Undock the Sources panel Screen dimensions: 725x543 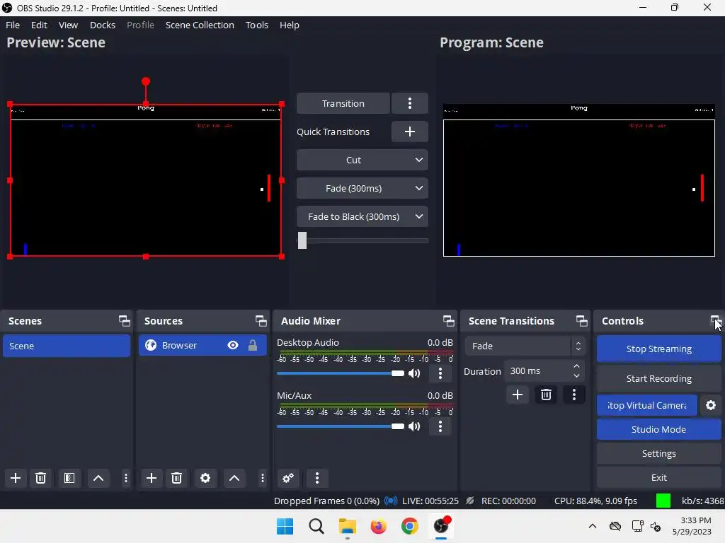coord(261,321)
